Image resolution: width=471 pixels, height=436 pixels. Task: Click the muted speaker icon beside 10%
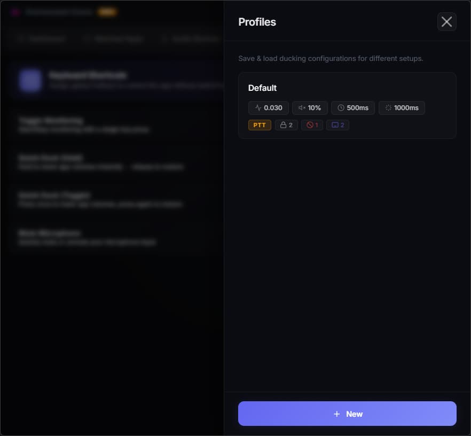302,108
